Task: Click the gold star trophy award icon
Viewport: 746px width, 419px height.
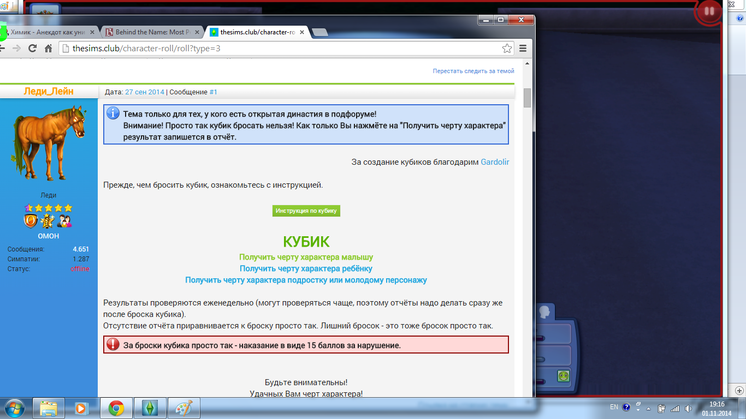Action: [x=48, y=221]
